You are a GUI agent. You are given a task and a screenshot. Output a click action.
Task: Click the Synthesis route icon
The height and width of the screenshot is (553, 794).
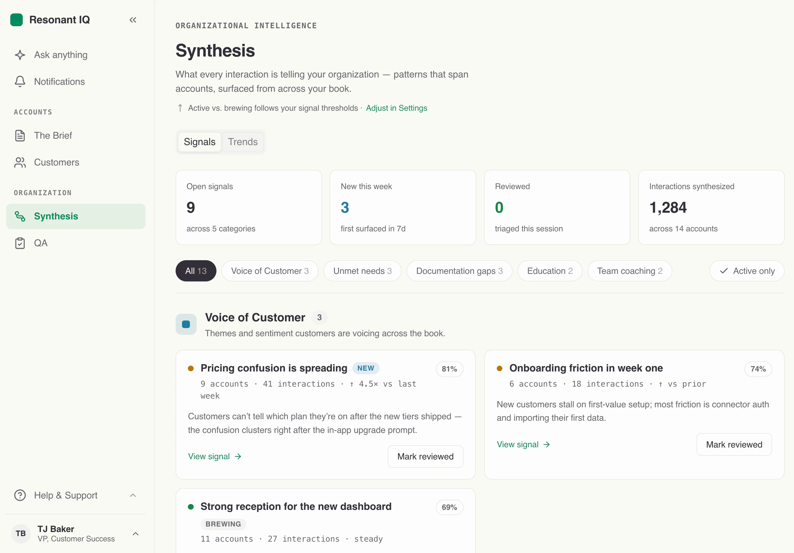click(20, 216)
